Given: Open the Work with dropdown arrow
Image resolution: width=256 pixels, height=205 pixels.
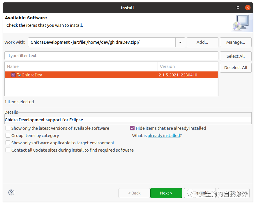Looking at the screenshot, I should click(x=180, y=42).
